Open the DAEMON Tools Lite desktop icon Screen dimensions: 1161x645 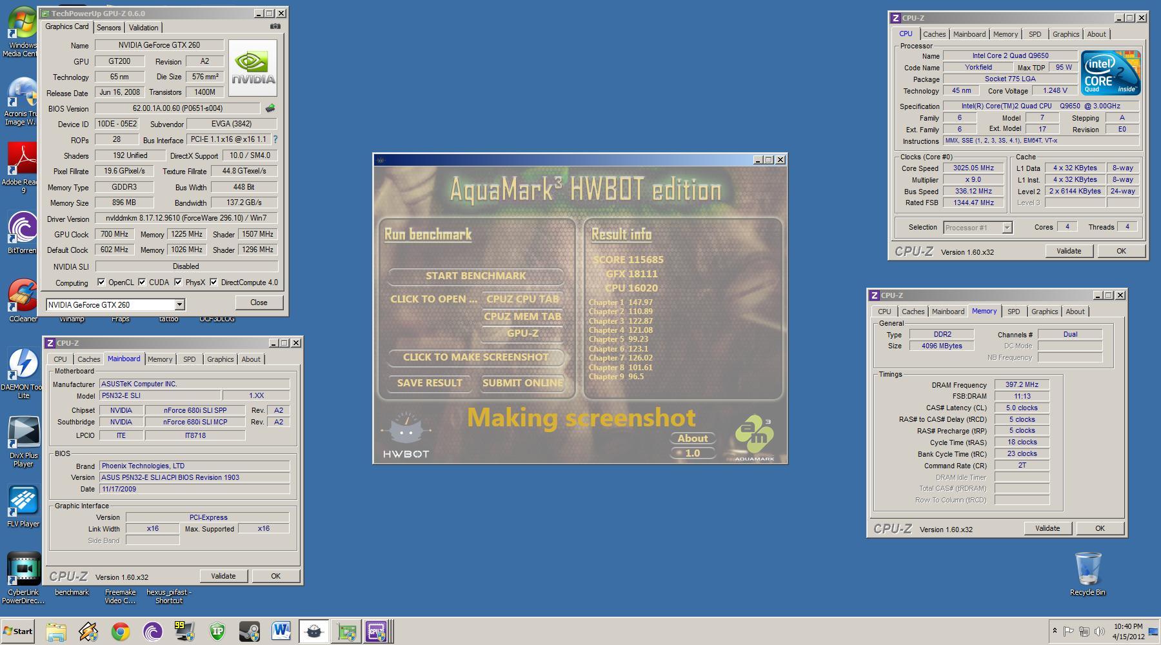click(23, 373)
